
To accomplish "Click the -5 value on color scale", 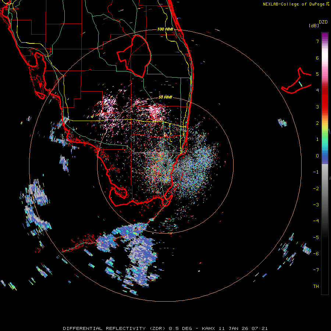I will coord(316,238).
